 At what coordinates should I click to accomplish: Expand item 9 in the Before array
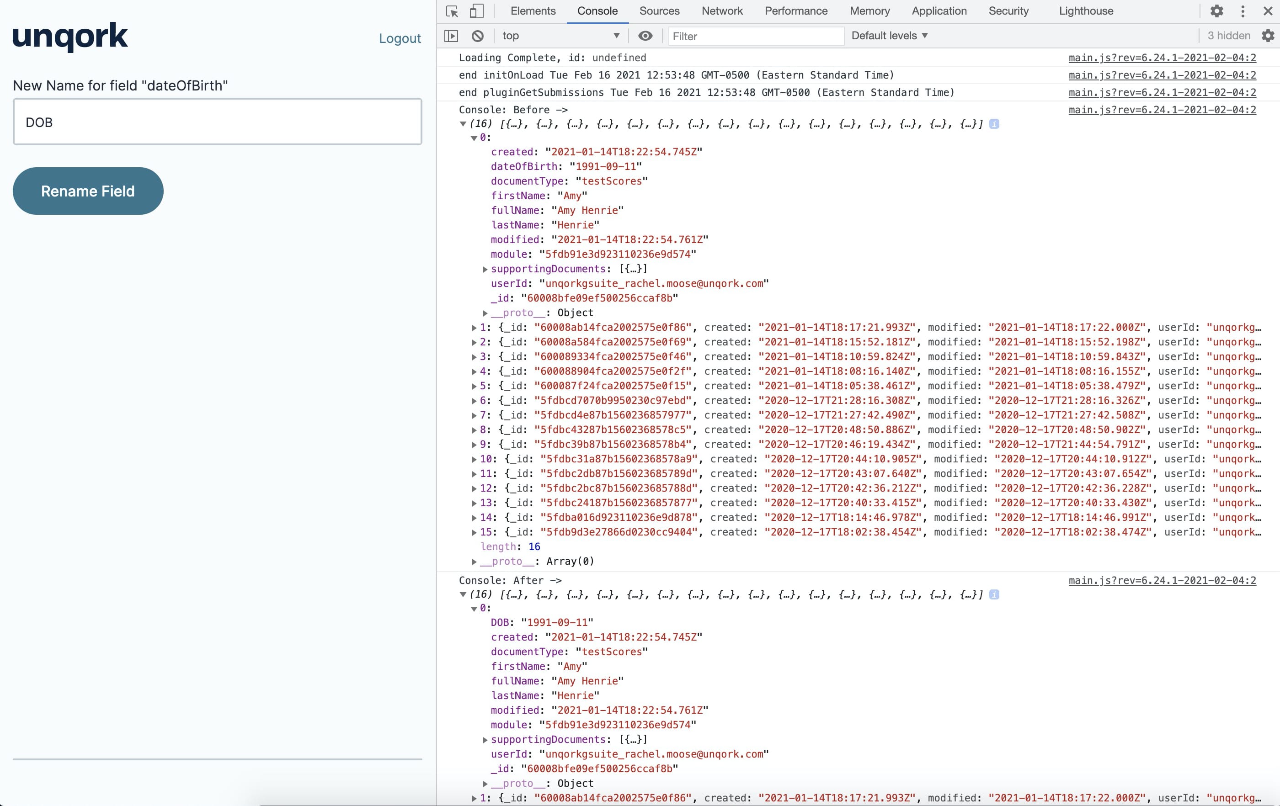click(474, 445)
